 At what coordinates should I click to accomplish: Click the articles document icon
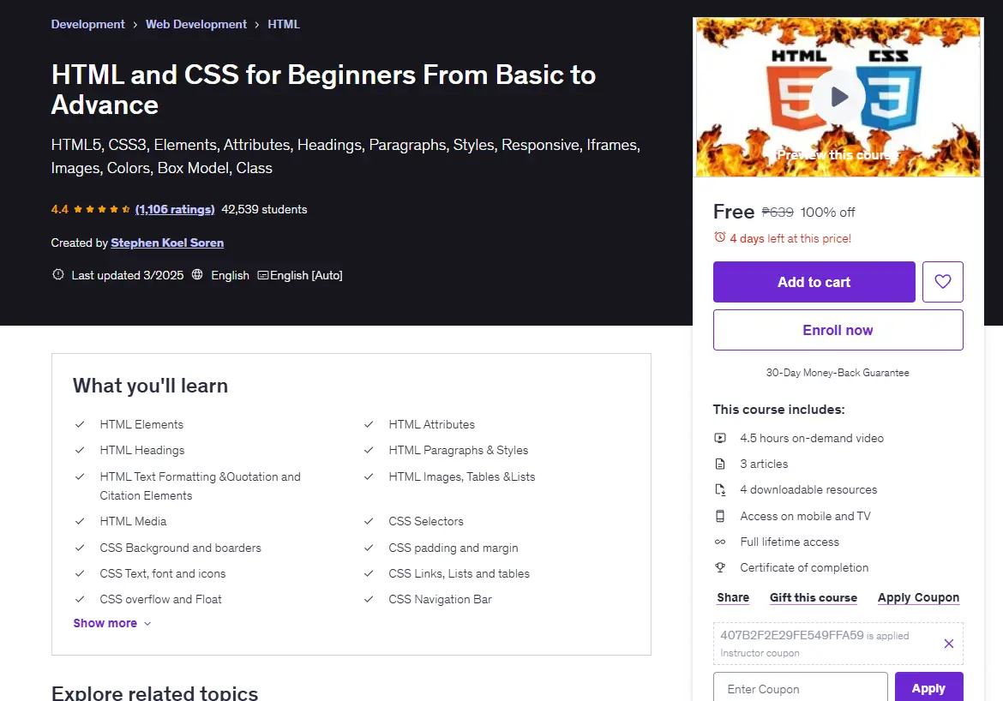pyautogui.click(x=720, y=464)
